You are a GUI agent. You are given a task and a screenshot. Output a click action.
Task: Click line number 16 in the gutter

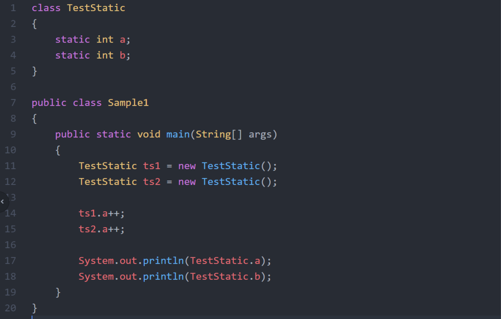(x=10, y=245)
